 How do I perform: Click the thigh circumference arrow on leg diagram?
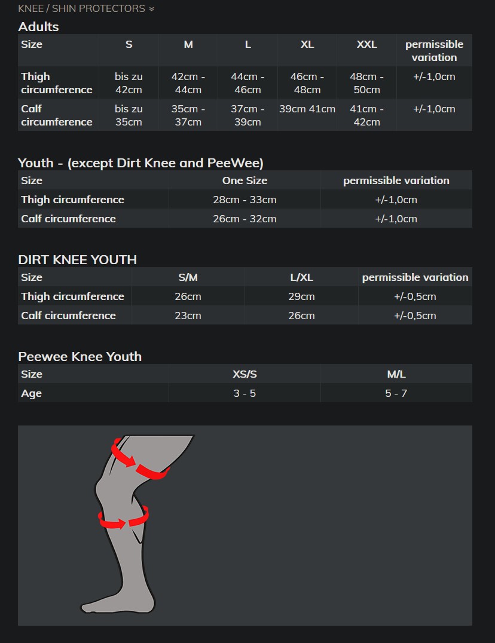(x=140, y=458)
